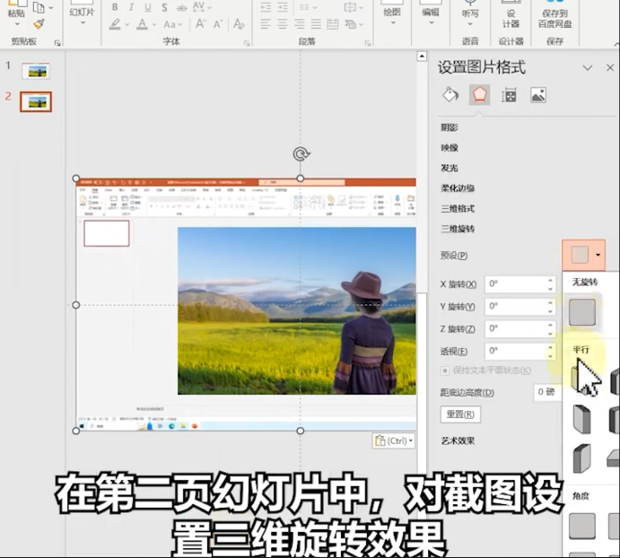The image size is (620, 558).
Task: Toggle Italic formatting
Action: tap(131, 7)
